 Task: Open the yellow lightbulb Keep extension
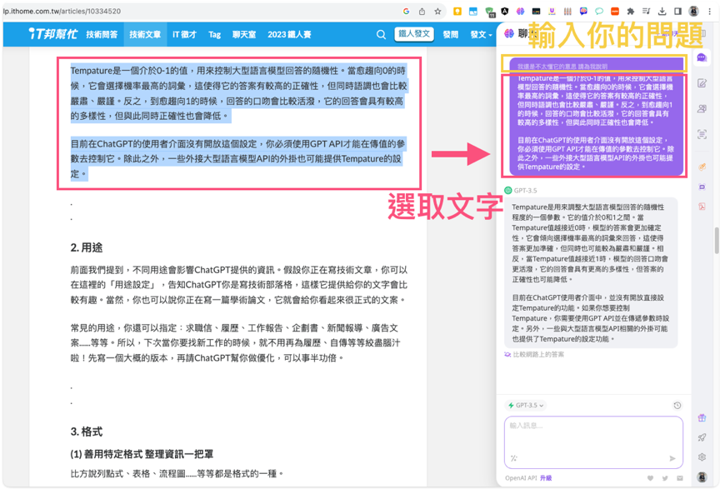click(457, 11)
